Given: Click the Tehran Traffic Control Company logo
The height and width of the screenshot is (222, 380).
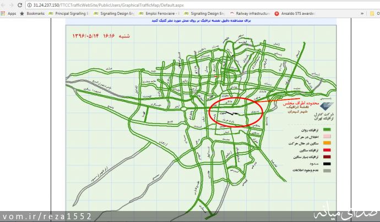Looking at the screenshot, I should [327, 106].
